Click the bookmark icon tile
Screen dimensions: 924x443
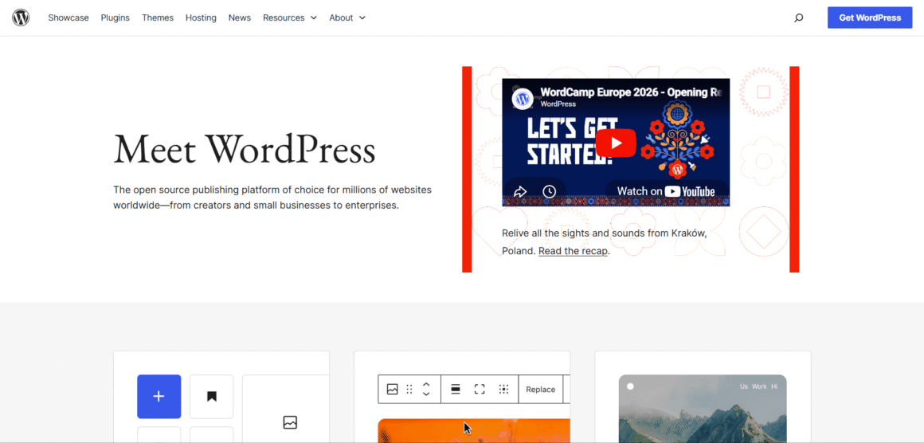[x=212, y=397]
